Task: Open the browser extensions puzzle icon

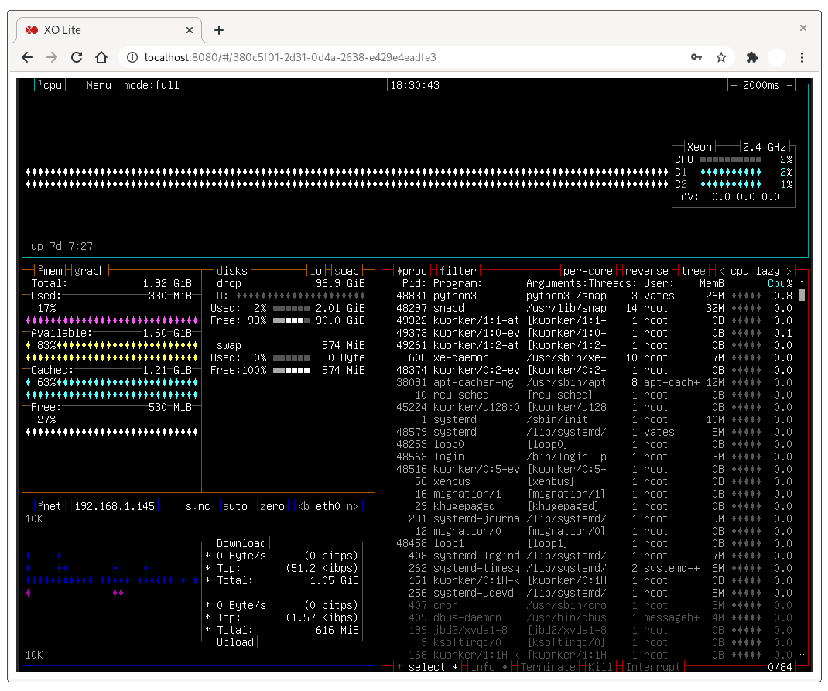Action: point(751,57)
